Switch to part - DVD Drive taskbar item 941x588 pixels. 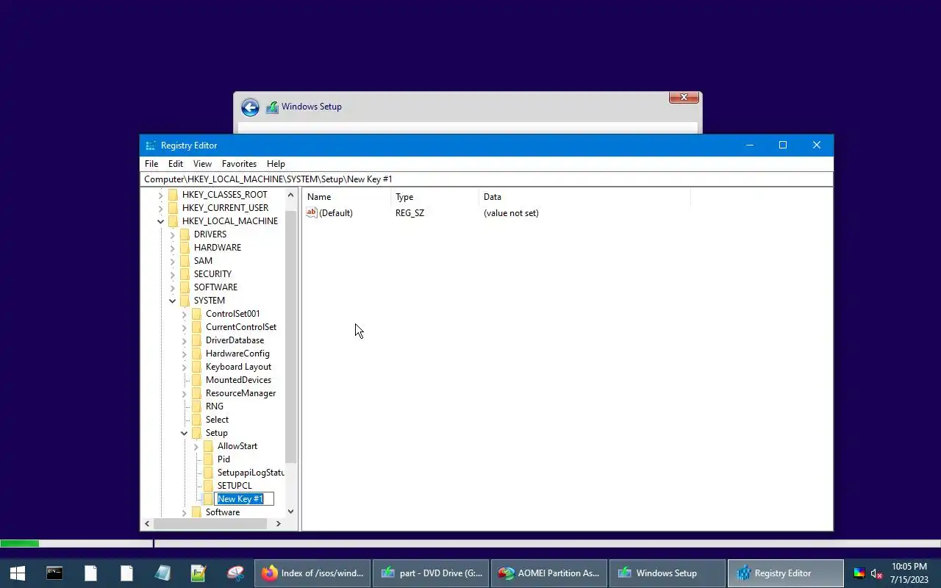(x=431, y=573)
